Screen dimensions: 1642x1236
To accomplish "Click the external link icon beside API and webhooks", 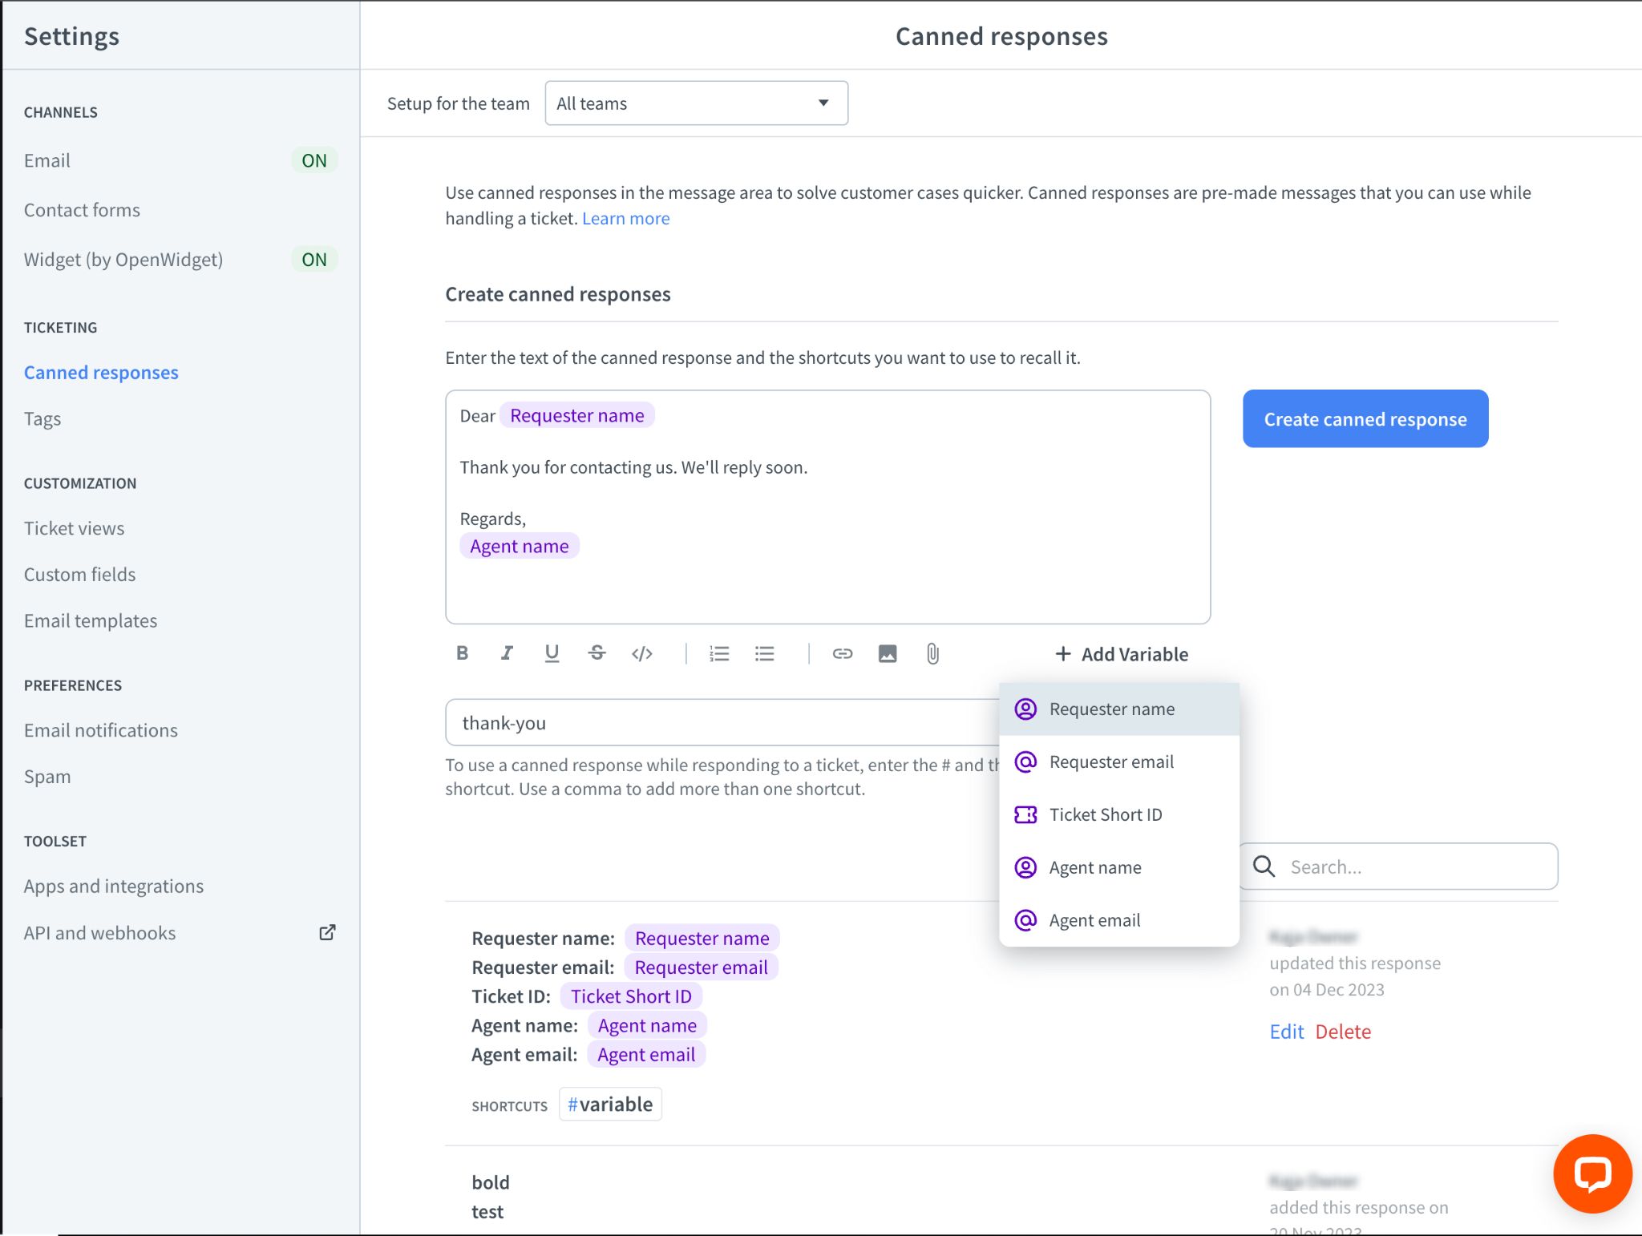I will pyautogui.click(x=327, y=932).
